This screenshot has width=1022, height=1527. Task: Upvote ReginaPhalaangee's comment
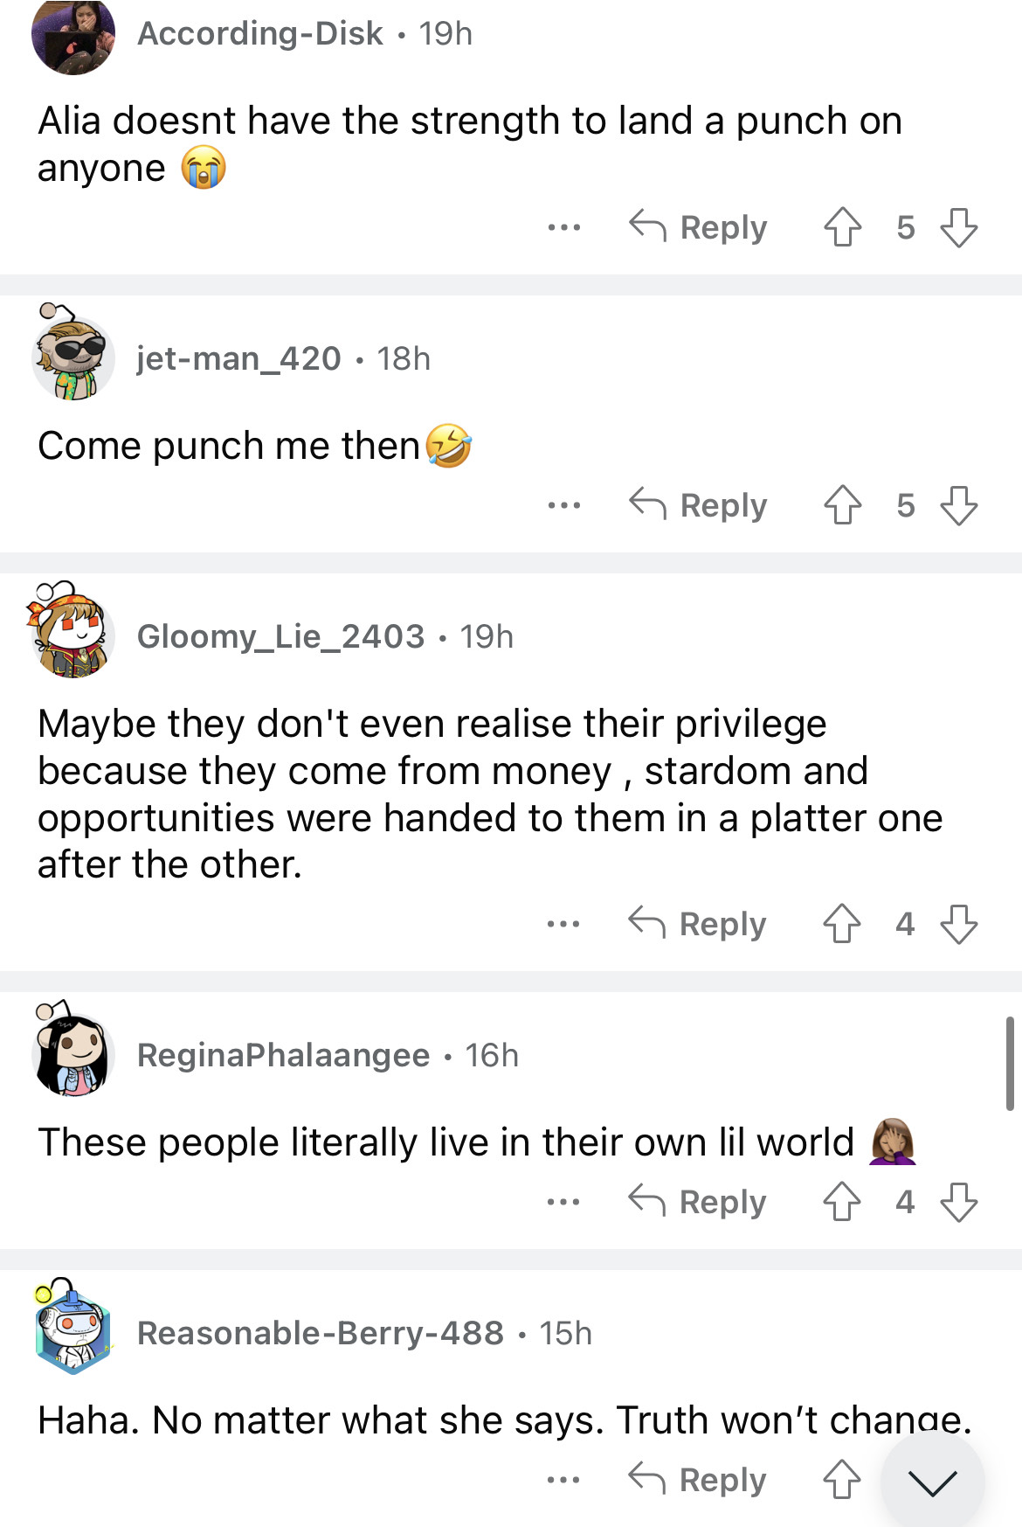[842, 1202]
